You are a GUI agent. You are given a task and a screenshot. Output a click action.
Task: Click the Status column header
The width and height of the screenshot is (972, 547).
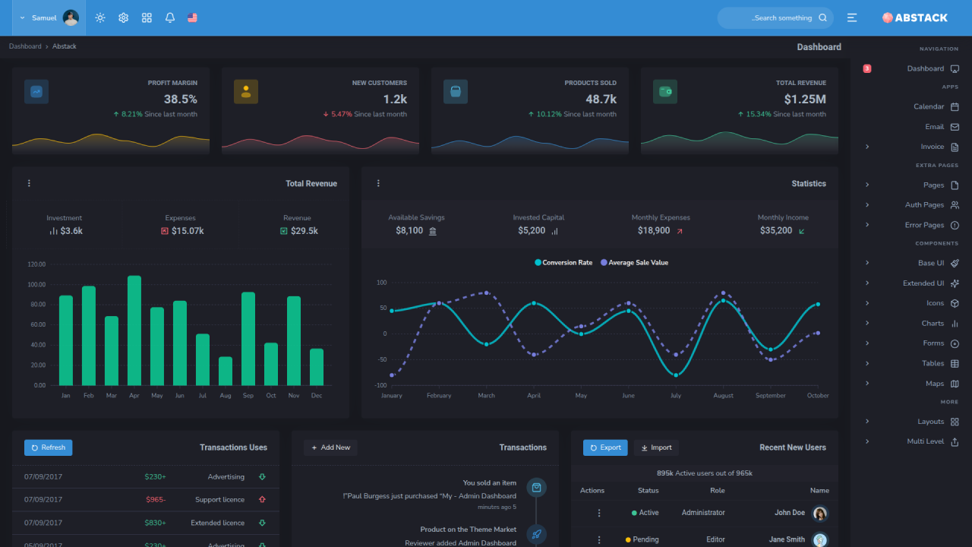click(x=649, y=491)
